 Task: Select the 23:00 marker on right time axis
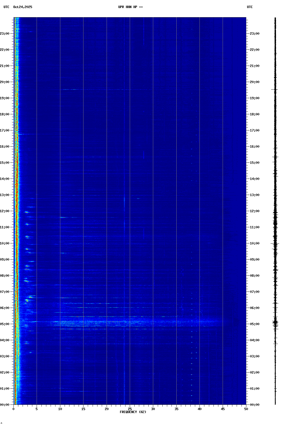click(254, 34)
